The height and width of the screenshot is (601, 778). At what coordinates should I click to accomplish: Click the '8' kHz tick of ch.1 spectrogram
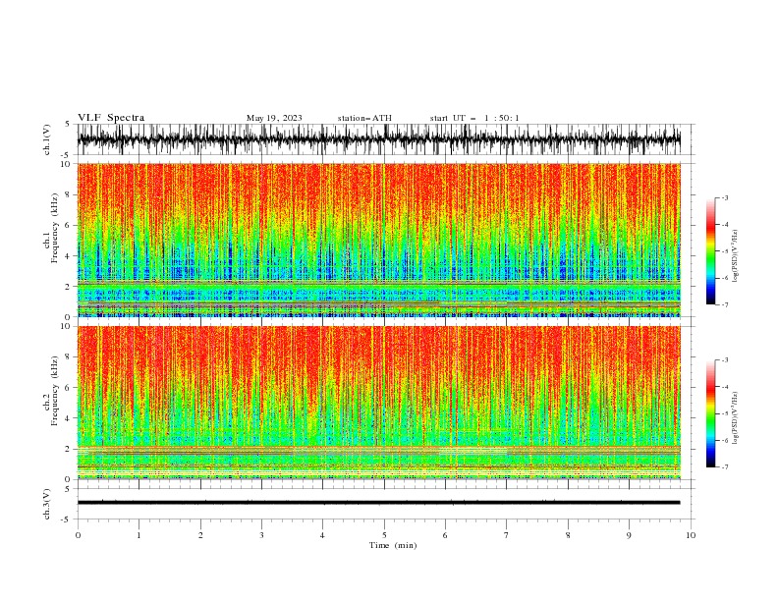click(69, 194)
